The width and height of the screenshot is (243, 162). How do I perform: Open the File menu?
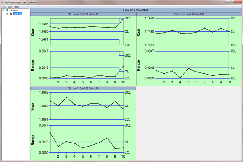point(4,7)
